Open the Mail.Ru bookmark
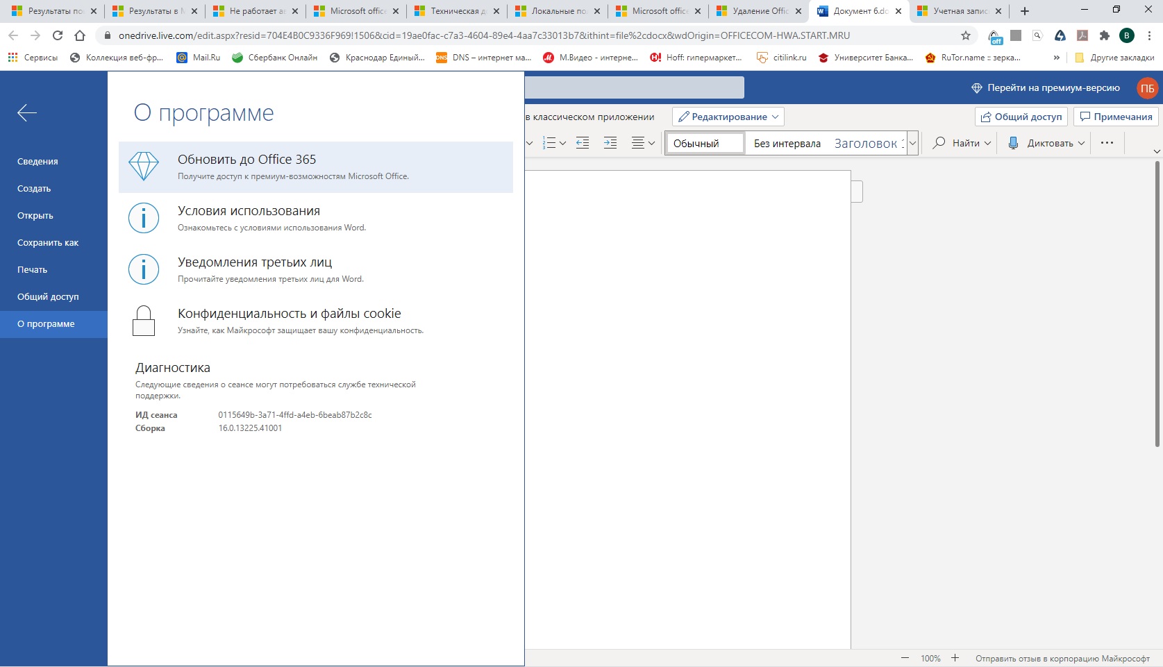Image resolution: width=1163 pixels, height=667 pixels. 199,58
